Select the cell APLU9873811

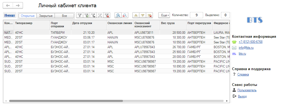point(146,33)
